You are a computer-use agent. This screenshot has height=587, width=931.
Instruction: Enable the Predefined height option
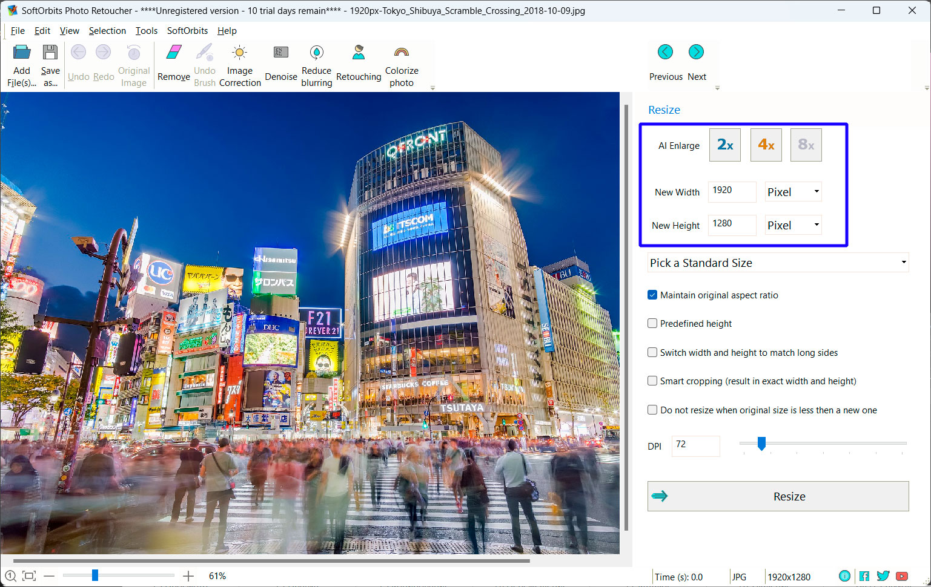click(652, 323)
